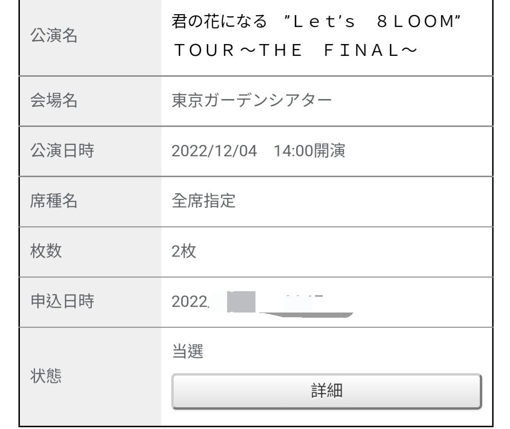Select the 東京ガーデンシアター venue text
This screenshot has width=510, height=429.
(x=252, y=100)
